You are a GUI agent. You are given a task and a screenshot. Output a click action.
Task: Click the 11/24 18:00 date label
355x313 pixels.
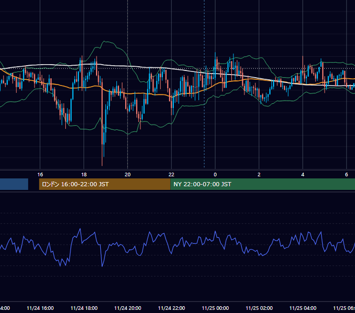tap(84, 308)
